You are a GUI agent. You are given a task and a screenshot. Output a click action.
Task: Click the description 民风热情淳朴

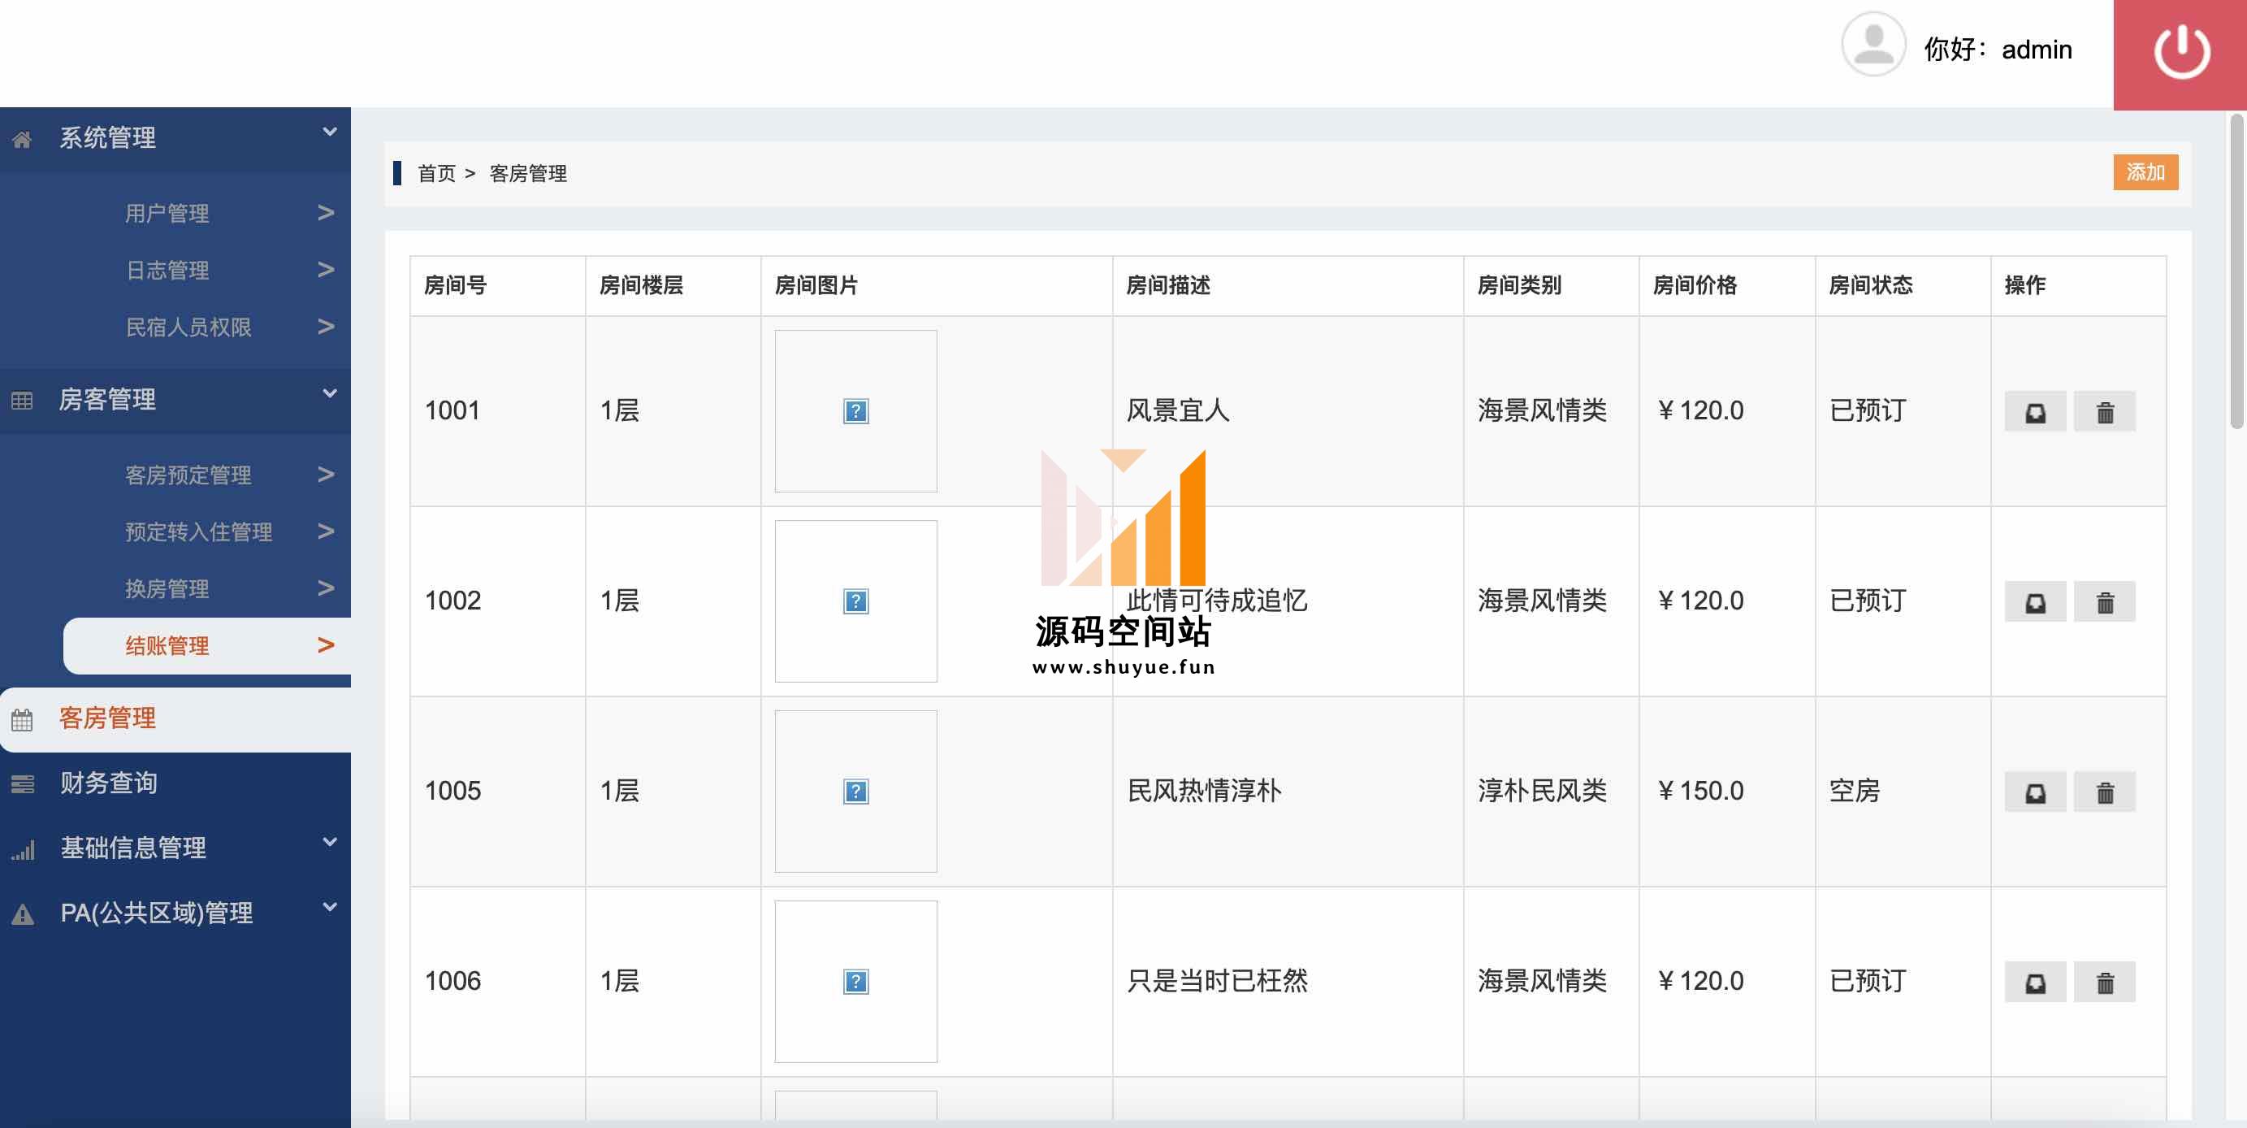[x=1205, y=792]
